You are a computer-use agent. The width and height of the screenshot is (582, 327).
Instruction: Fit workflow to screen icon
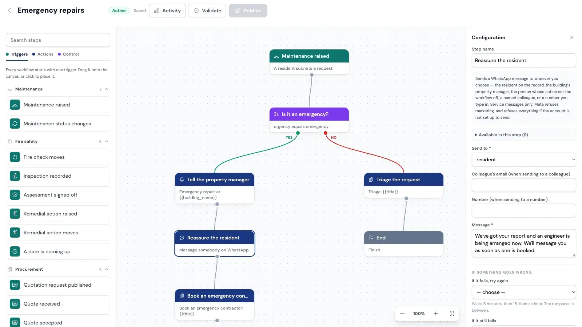[x=452, y=314]
